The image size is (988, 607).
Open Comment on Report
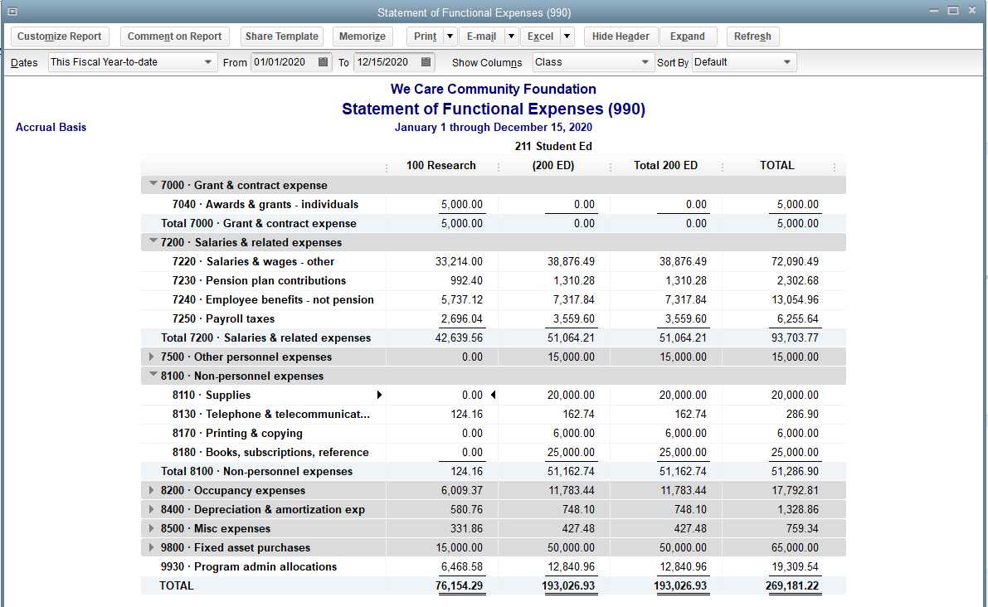coord(174,36)
